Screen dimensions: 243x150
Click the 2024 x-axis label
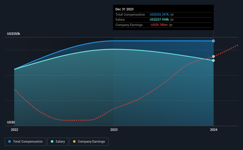pyautogui.click(x=214, y=130)
